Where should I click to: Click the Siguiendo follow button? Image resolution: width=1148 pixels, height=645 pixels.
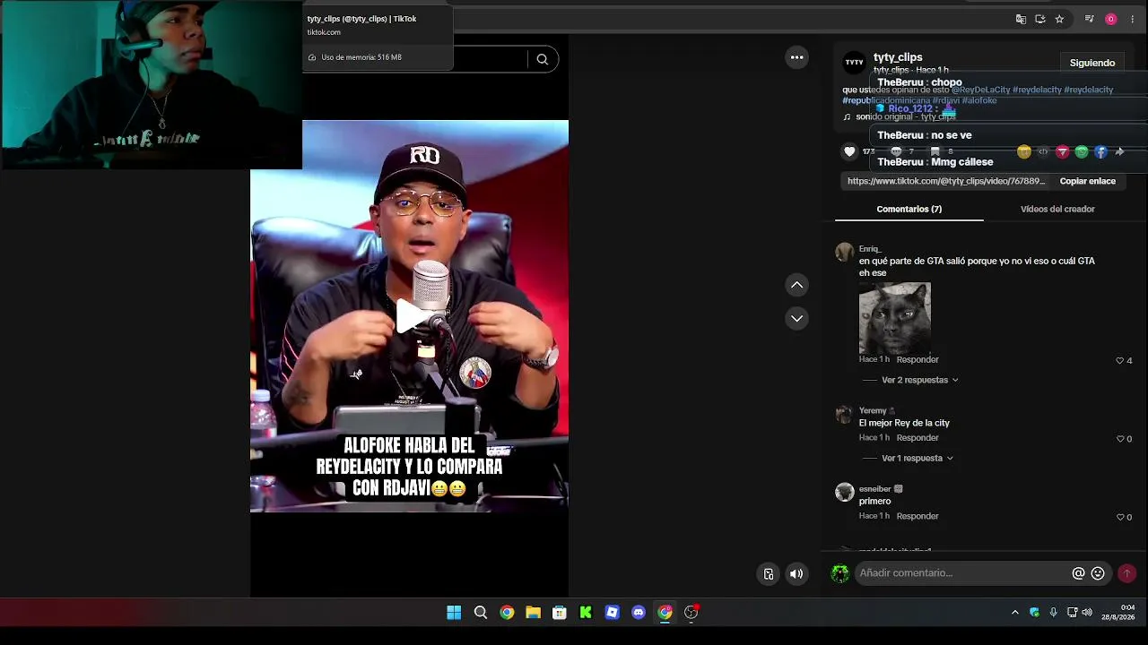click(1092, 63)
